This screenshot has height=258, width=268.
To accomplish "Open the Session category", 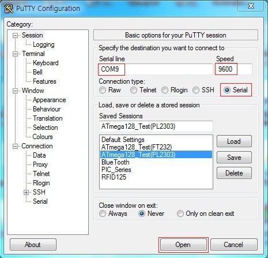I will click(x=32, y=35).
